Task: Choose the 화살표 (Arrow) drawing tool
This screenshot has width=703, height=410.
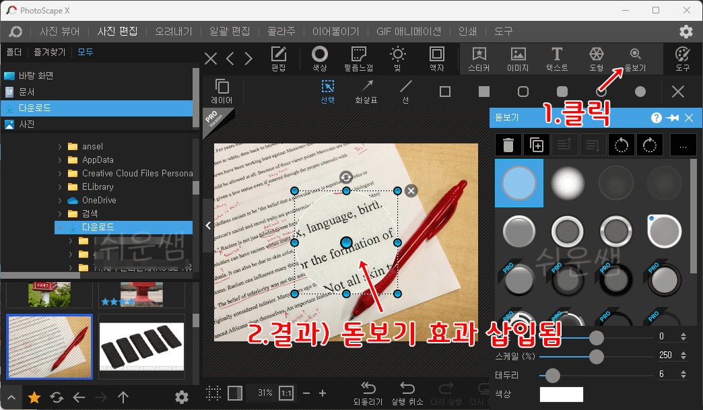Action: click(x=366, y=92)
